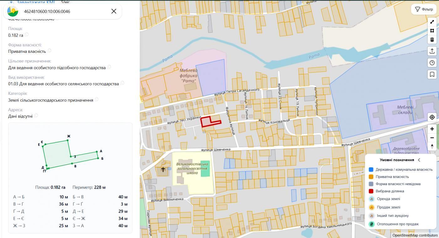Image resolution: width=439 pixels, height=238 pixels.
Task: Click the upload/share map icon
Action: (x=432, y=51)
